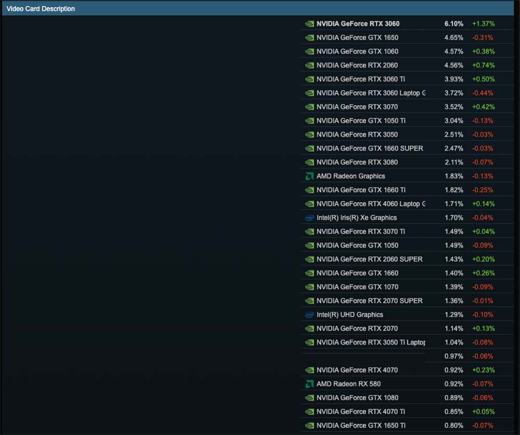Select the NVIDIA icon beside GTX 1660 Ti
This screenshot has width=520, height=435.
point(309,190)
